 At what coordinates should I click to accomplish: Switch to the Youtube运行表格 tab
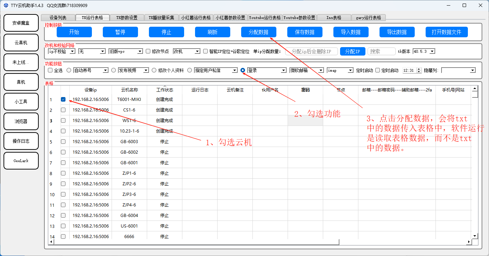point(265,18)
